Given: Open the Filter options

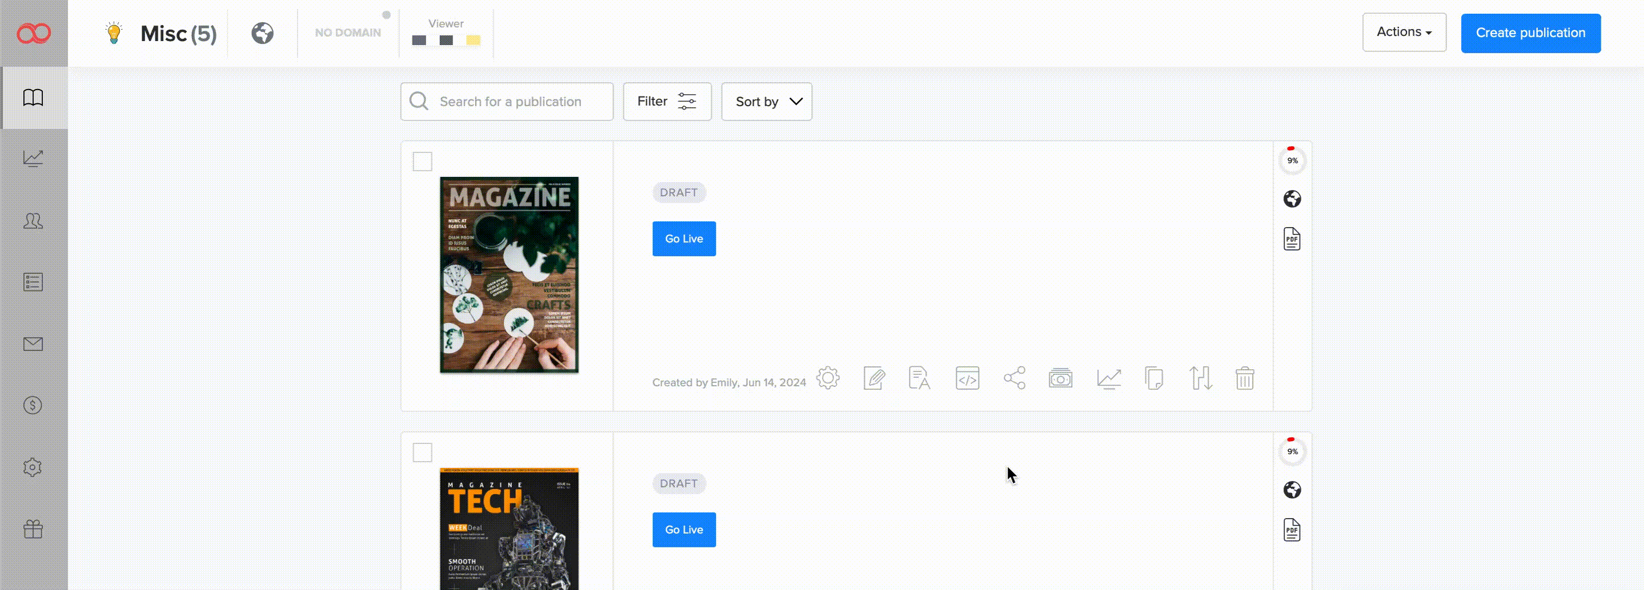Looking at the screenshot, I should click(667, 102).
